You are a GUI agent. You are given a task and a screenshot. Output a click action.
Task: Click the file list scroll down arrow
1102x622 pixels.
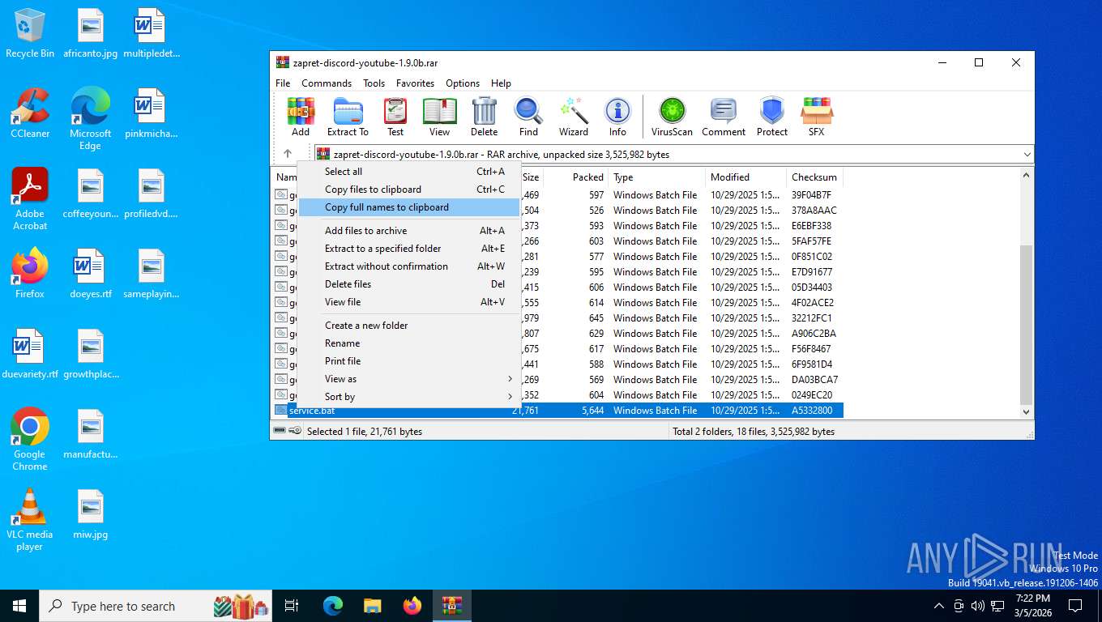point(1027,411)
